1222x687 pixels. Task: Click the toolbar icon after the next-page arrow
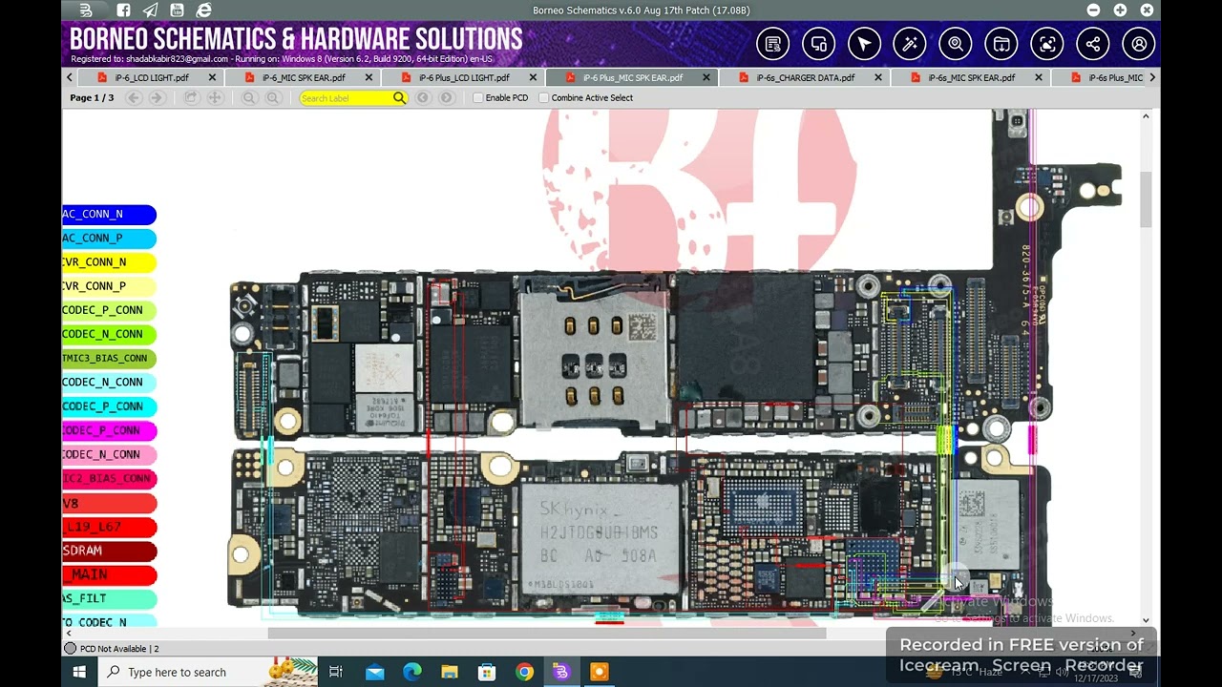point(191,97)
